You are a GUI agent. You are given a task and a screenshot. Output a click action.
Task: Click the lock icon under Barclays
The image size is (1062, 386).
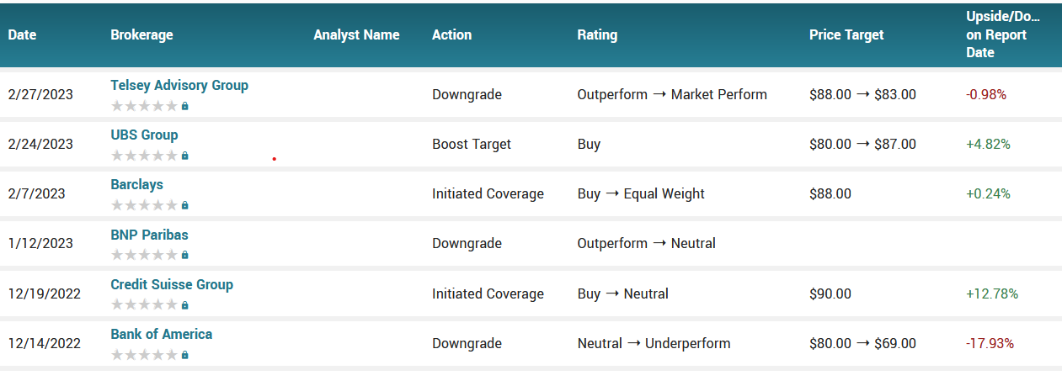click(x=185, y=205)
